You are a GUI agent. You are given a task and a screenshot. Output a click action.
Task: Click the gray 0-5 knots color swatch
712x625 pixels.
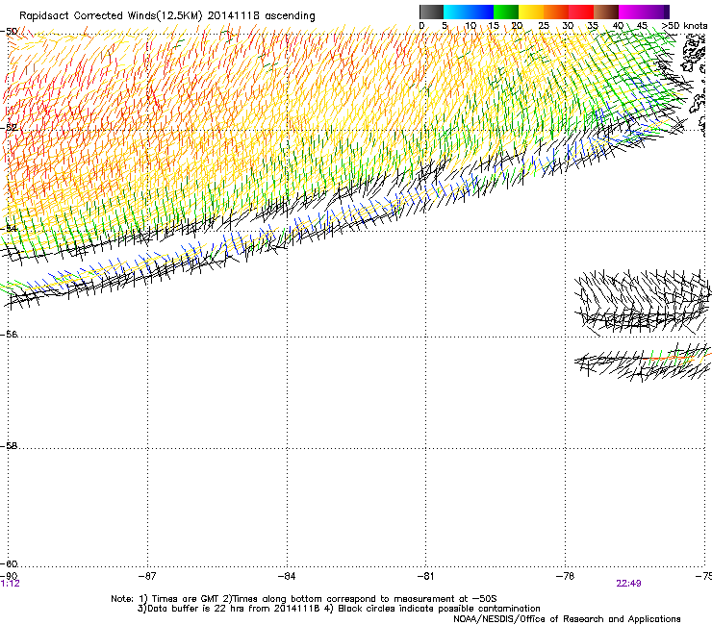tap(431, 12)
